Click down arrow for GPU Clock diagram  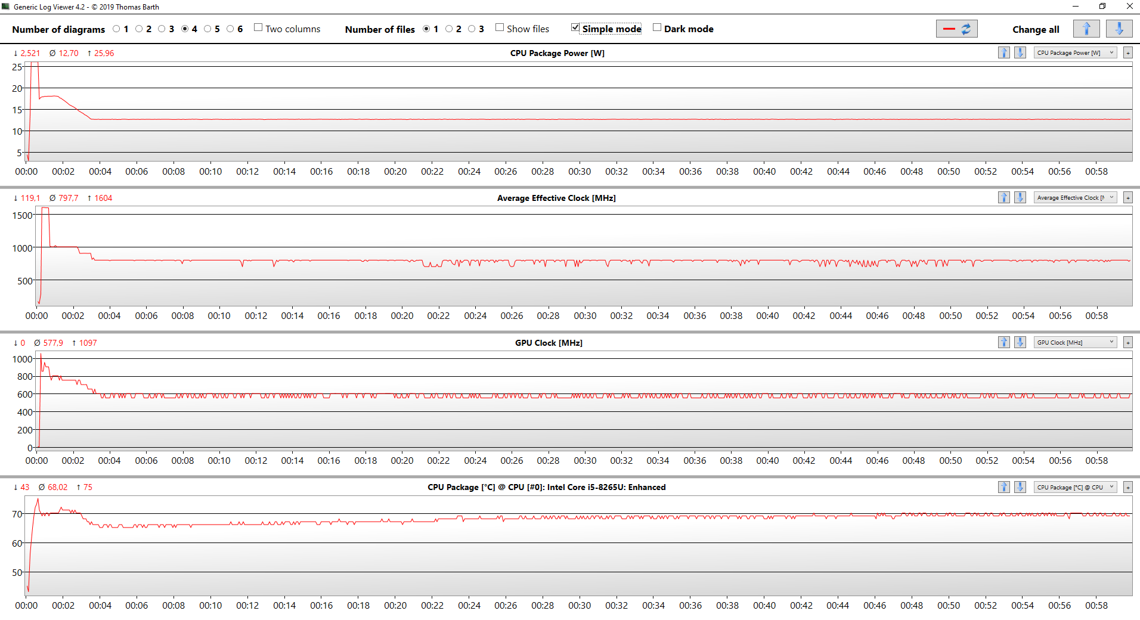(x=1020, y=342)
